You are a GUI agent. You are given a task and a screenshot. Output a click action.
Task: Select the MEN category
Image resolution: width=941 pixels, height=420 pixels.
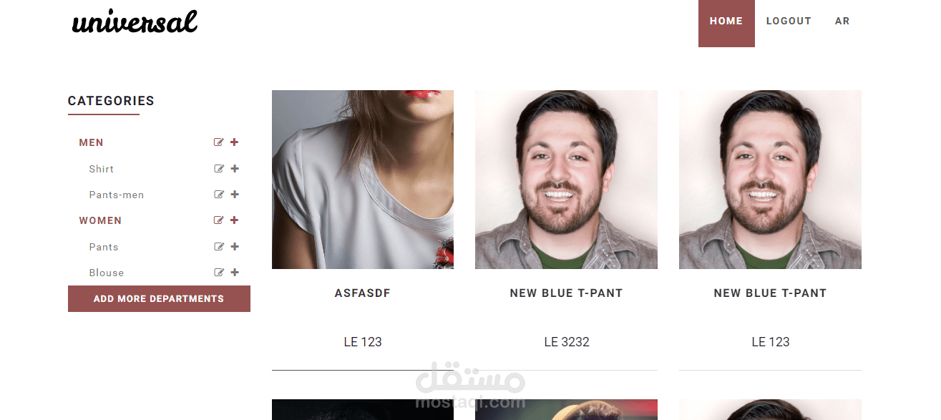(x=92, y=142)
